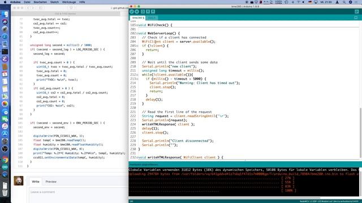Collapse the while(!client.available()) fold marker
Viewport: 362px width, 203px height.
pos(137,75)
